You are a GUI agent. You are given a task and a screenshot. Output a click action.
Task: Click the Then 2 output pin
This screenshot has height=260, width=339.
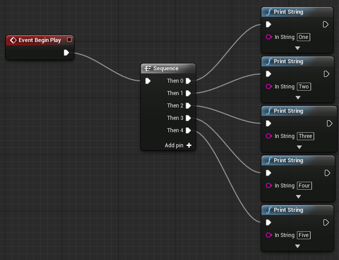188,106
